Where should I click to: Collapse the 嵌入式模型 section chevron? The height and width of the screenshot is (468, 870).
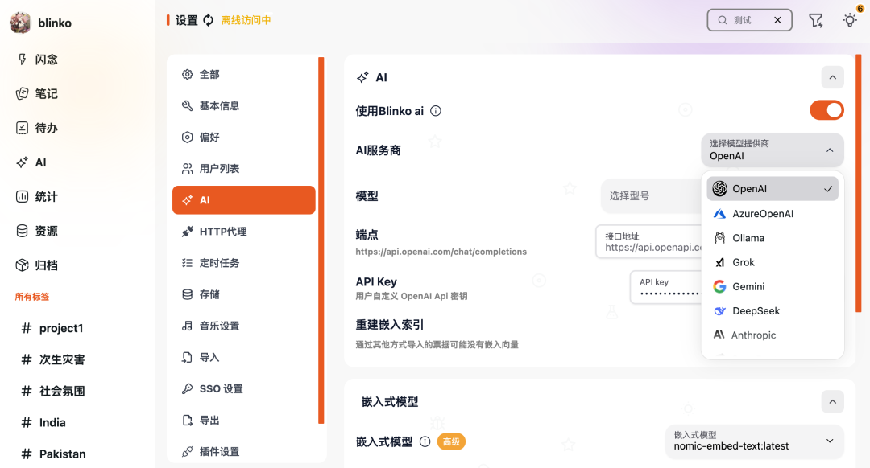(x=832, y=402)
